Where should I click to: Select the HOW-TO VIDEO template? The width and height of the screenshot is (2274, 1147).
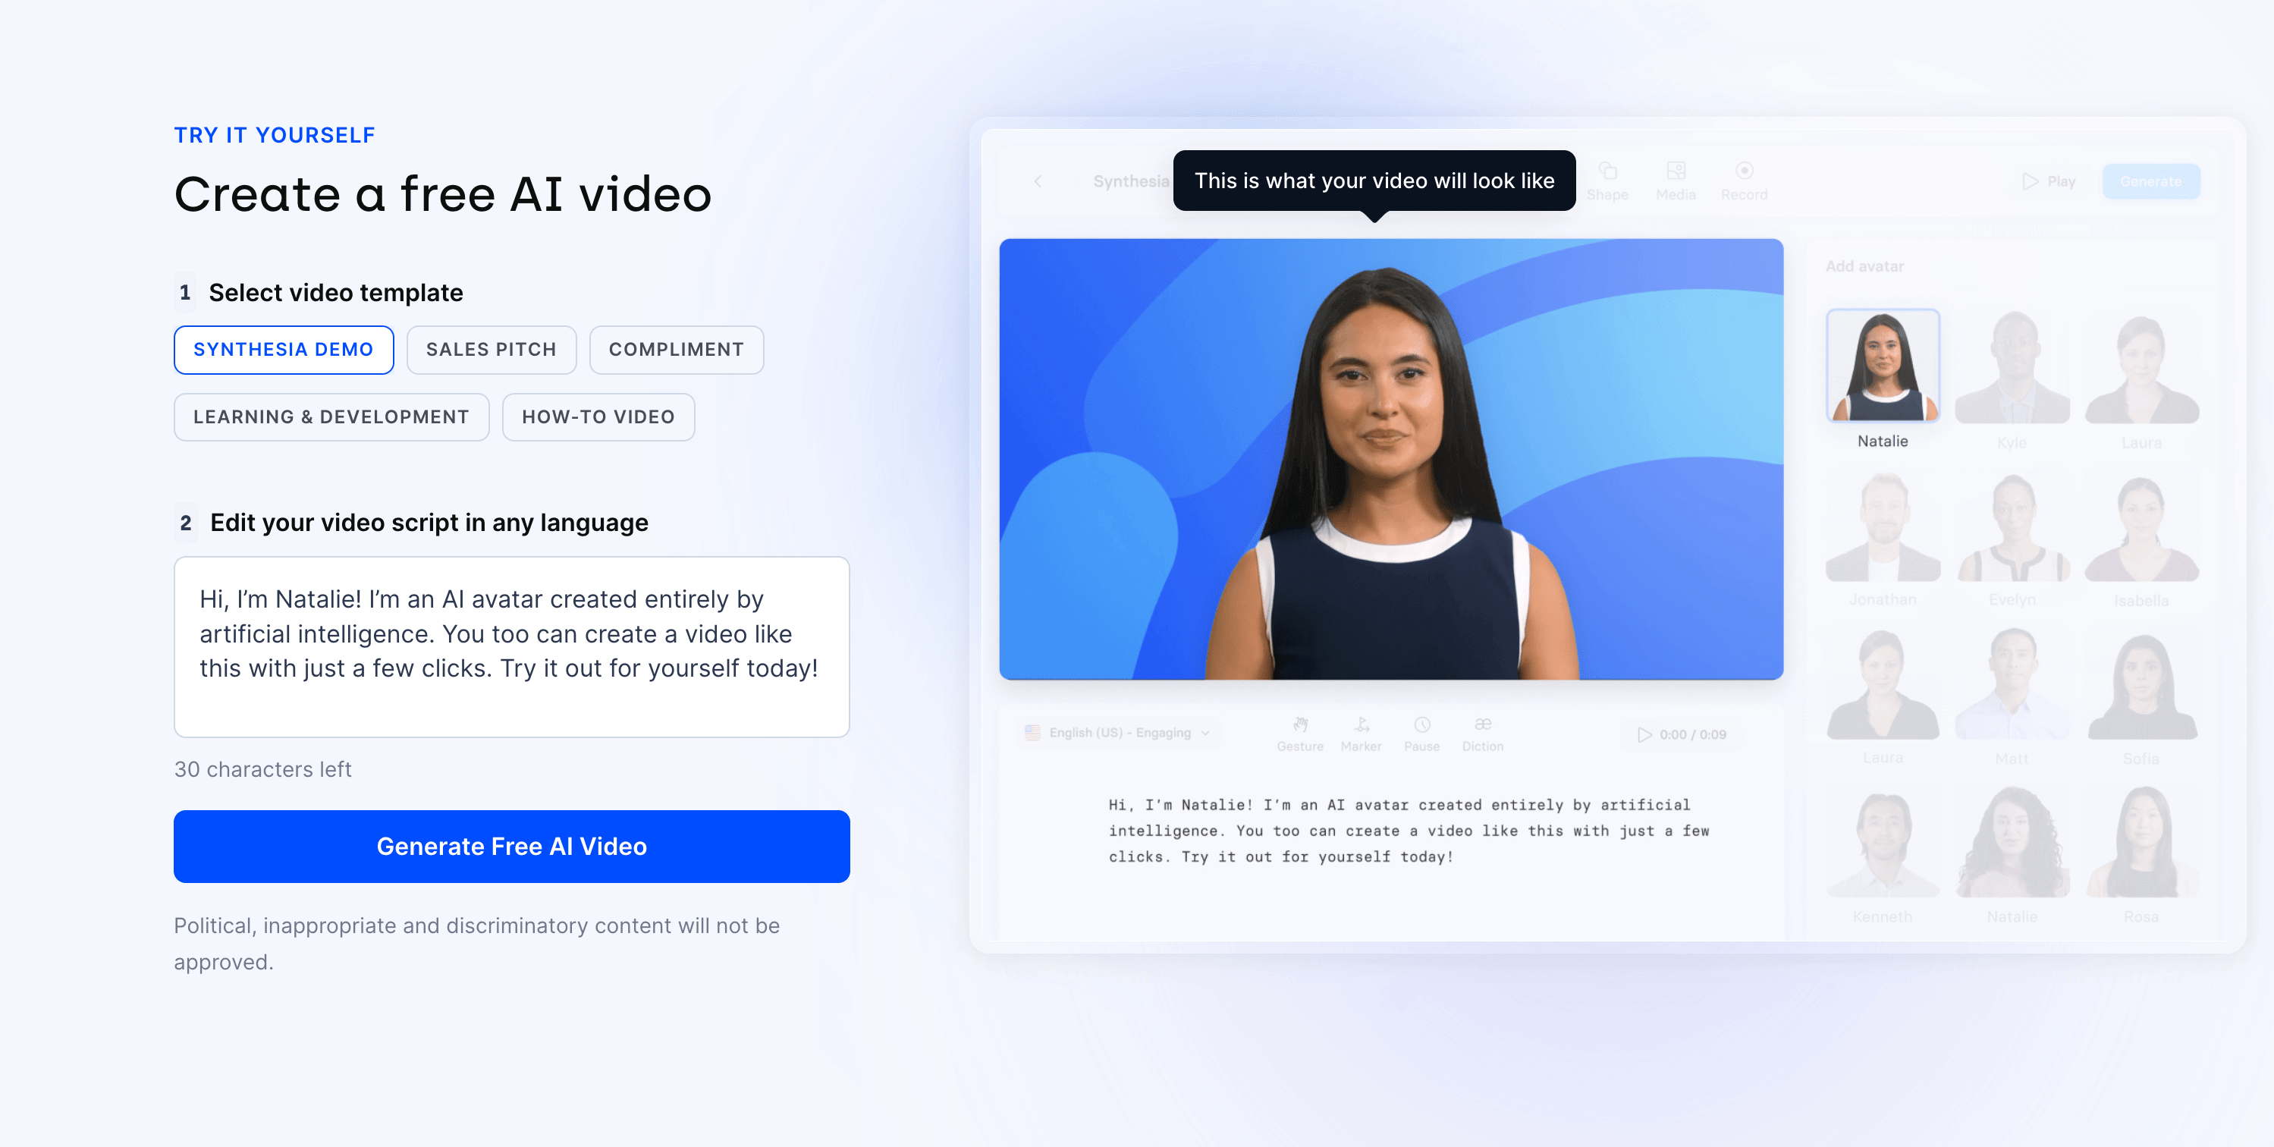tap(598, 417)
